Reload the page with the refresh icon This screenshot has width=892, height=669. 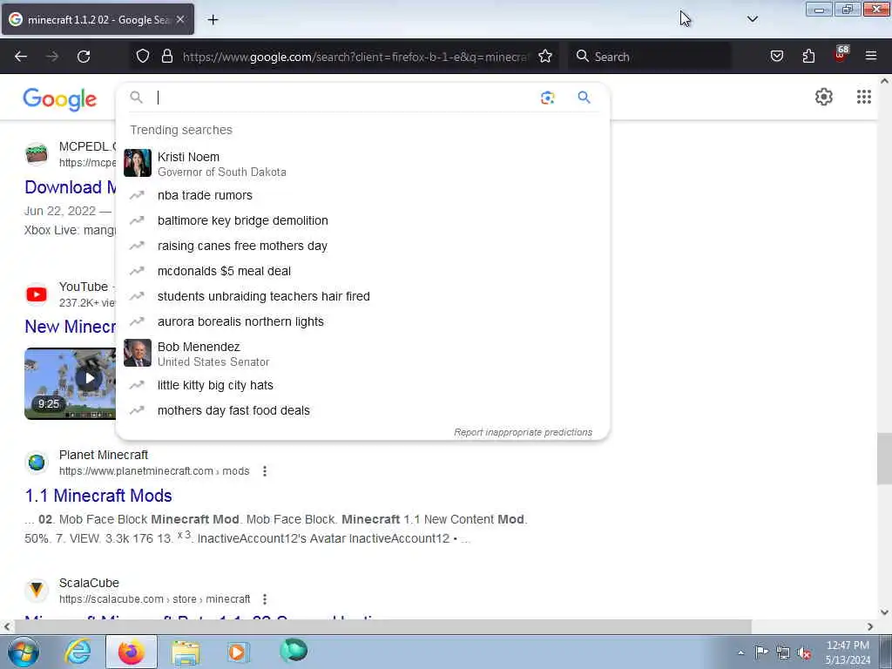[84, 57]
